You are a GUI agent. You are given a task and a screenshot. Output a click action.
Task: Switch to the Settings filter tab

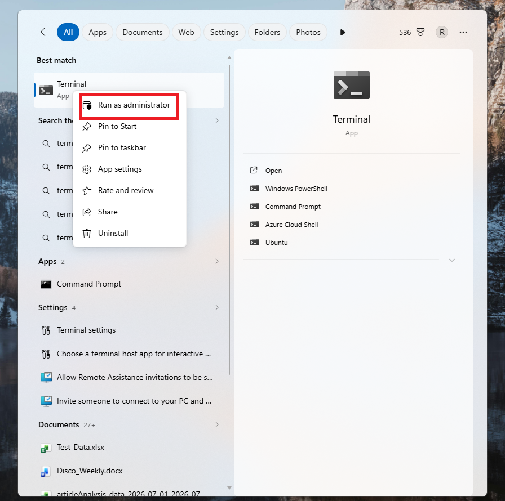tap(224, 32)
